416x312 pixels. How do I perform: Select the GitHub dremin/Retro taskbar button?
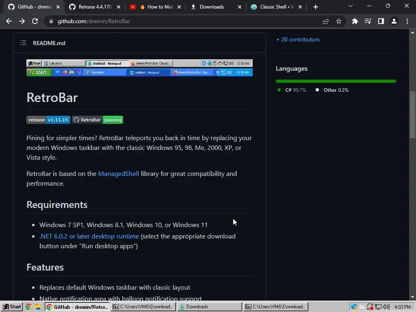[77, 307]
